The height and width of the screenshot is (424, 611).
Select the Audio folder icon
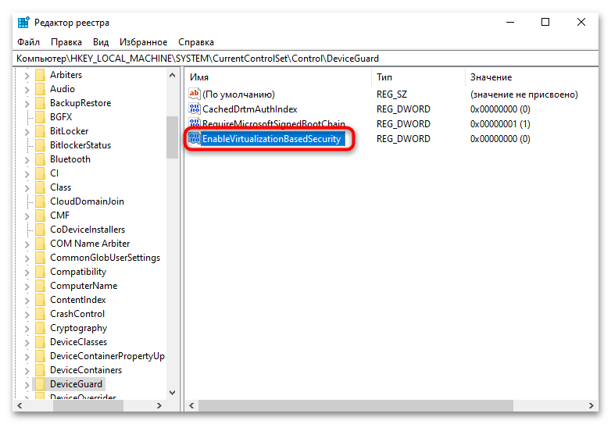point(40,89)
